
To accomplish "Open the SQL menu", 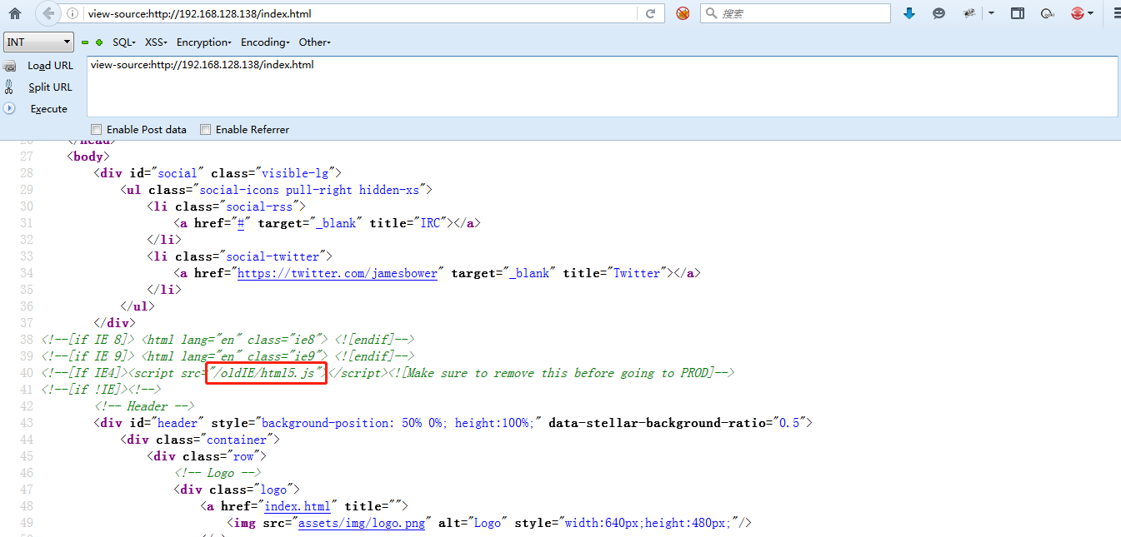I will (123, 42).
